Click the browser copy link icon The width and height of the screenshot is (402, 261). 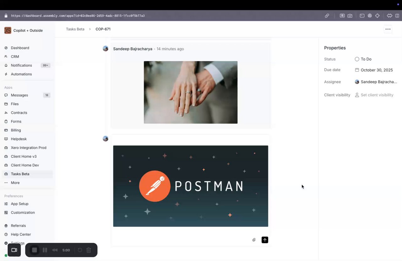click(x=327, y=16)
